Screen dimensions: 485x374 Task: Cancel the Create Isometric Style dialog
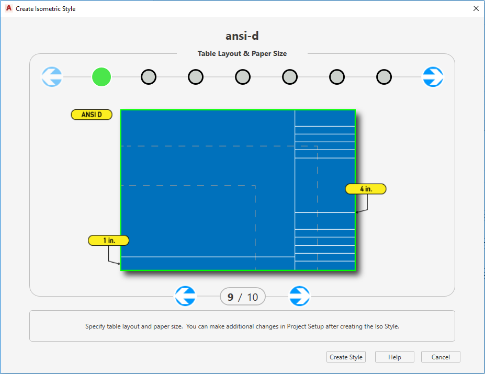[441, 357]
